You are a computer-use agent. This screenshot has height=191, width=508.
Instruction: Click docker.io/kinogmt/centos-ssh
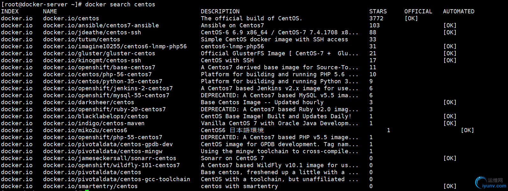click(x=92, y=60)
